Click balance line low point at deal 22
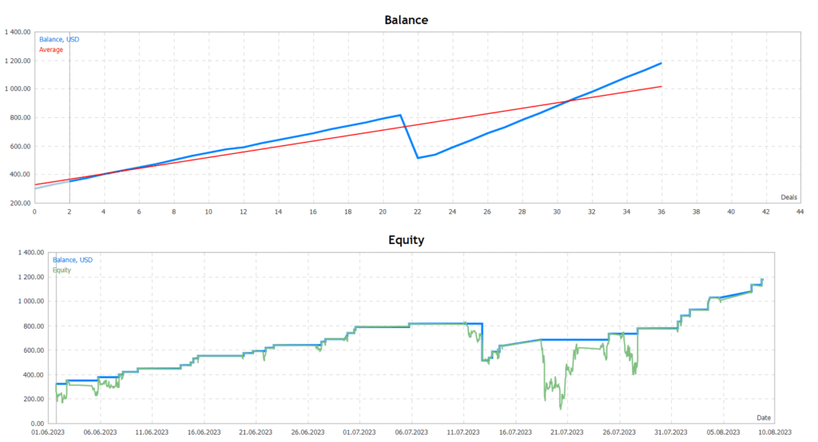The height and width of the screenshot is (442, 818). pos(418,158)
